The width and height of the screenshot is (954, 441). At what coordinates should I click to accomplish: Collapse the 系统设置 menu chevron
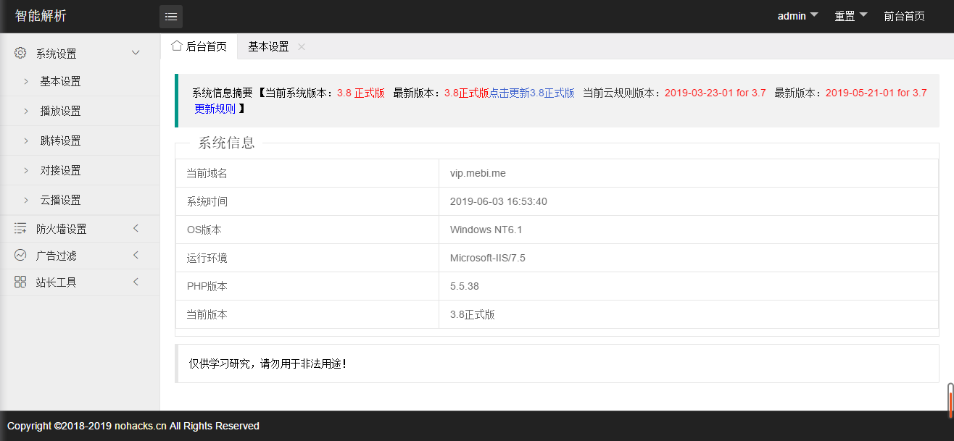point(136,53)
